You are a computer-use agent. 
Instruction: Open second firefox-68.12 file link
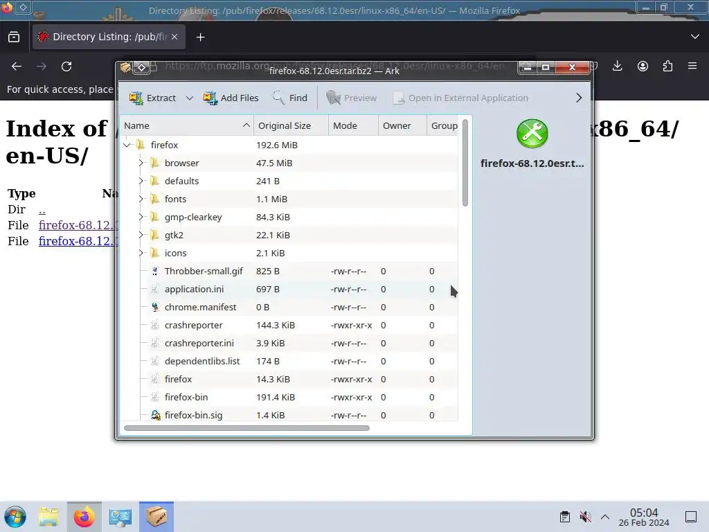[78, 241]
